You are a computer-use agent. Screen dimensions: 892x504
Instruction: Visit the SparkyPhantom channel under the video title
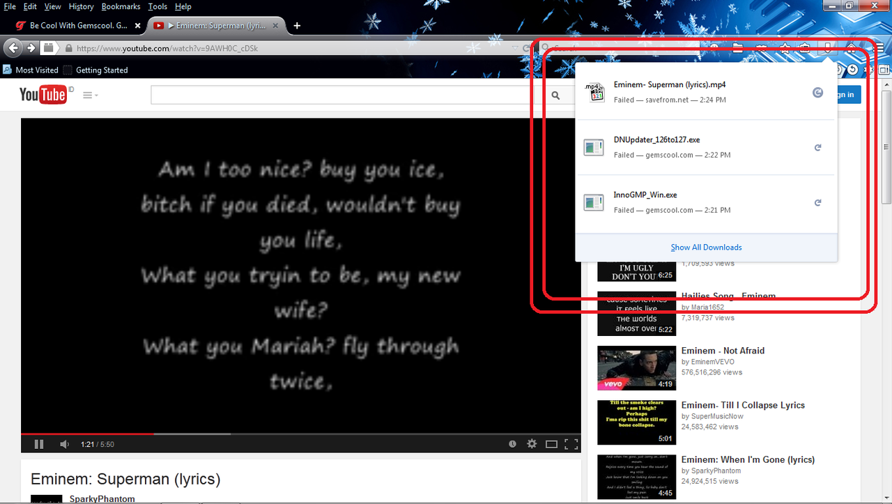coord(102,499)
